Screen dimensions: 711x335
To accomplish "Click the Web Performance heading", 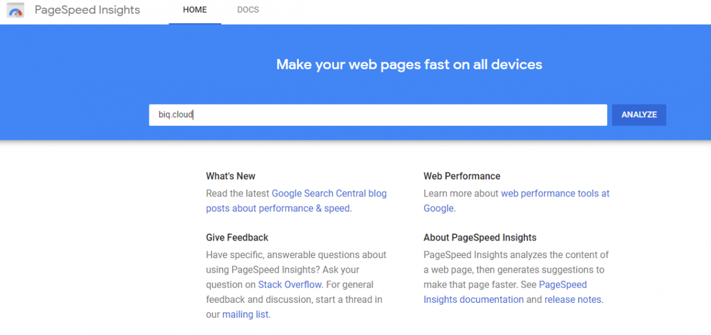I will 461,176.
